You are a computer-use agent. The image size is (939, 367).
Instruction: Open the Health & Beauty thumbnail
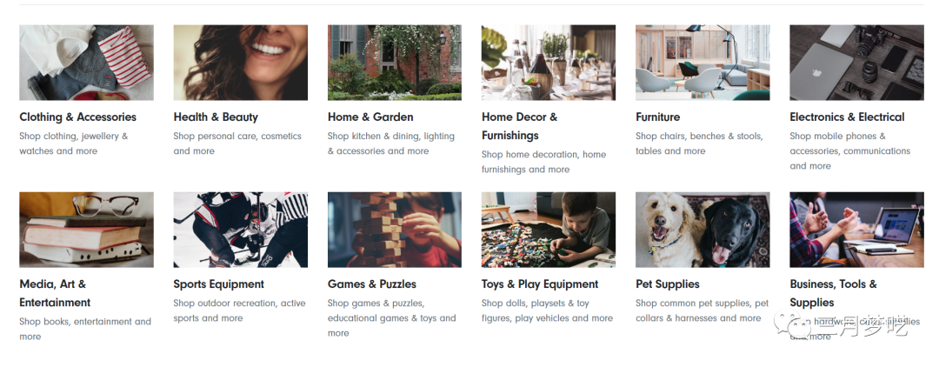click(240, 63)
